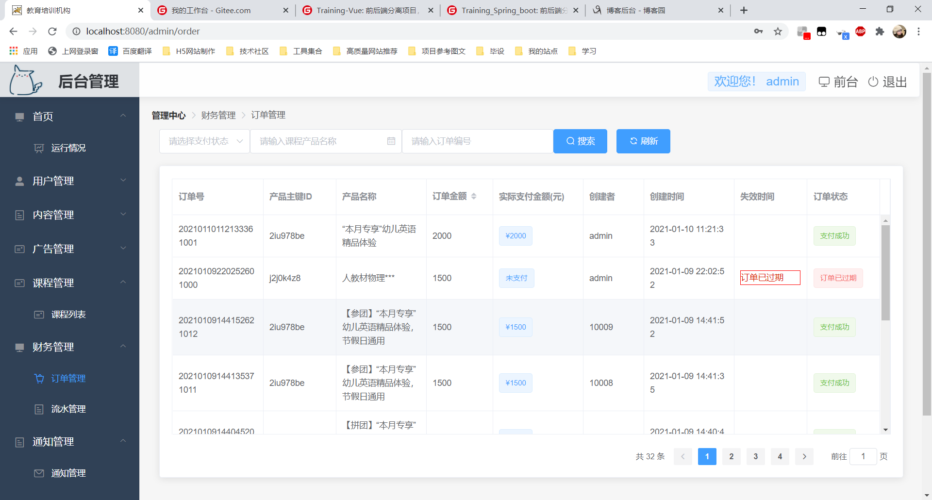Open 订单管理 sidebar item

click(69, 379)
